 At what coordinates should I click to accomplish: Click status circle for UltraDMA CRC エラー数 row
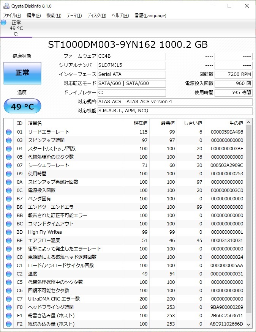click(9, 299)
